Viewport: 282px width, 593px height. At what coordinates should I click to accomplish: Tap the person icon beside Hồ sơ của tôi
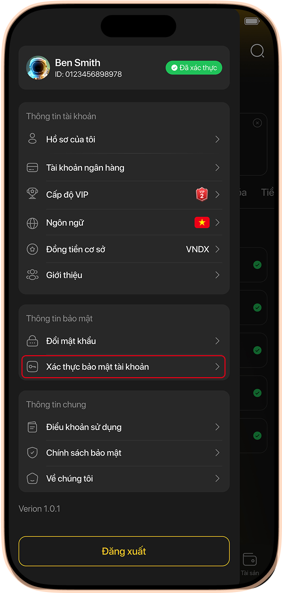tap(32, 138)
